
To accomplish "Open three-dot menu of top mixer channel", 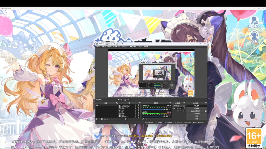I will pos(170,109).
